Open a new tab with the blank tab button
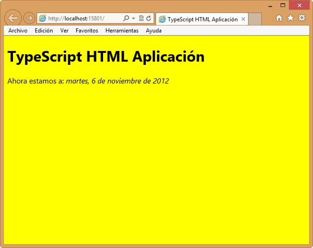Screen dimensions: 313x248 pos(255,19)
